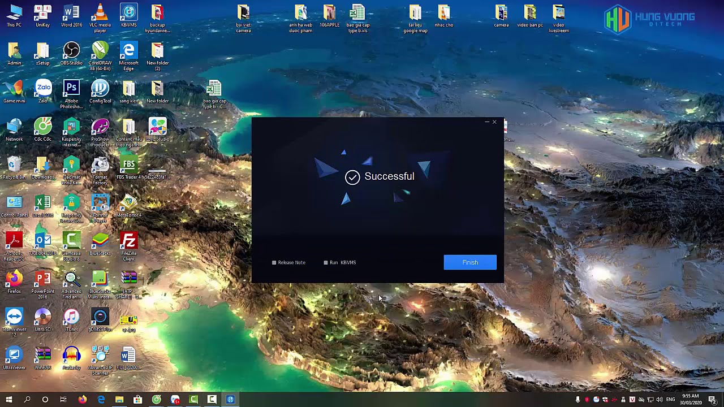Viewport: 724px width, 407px height.
Task: Select the 106APPLE desktop folder
Action: coord(329,16)
